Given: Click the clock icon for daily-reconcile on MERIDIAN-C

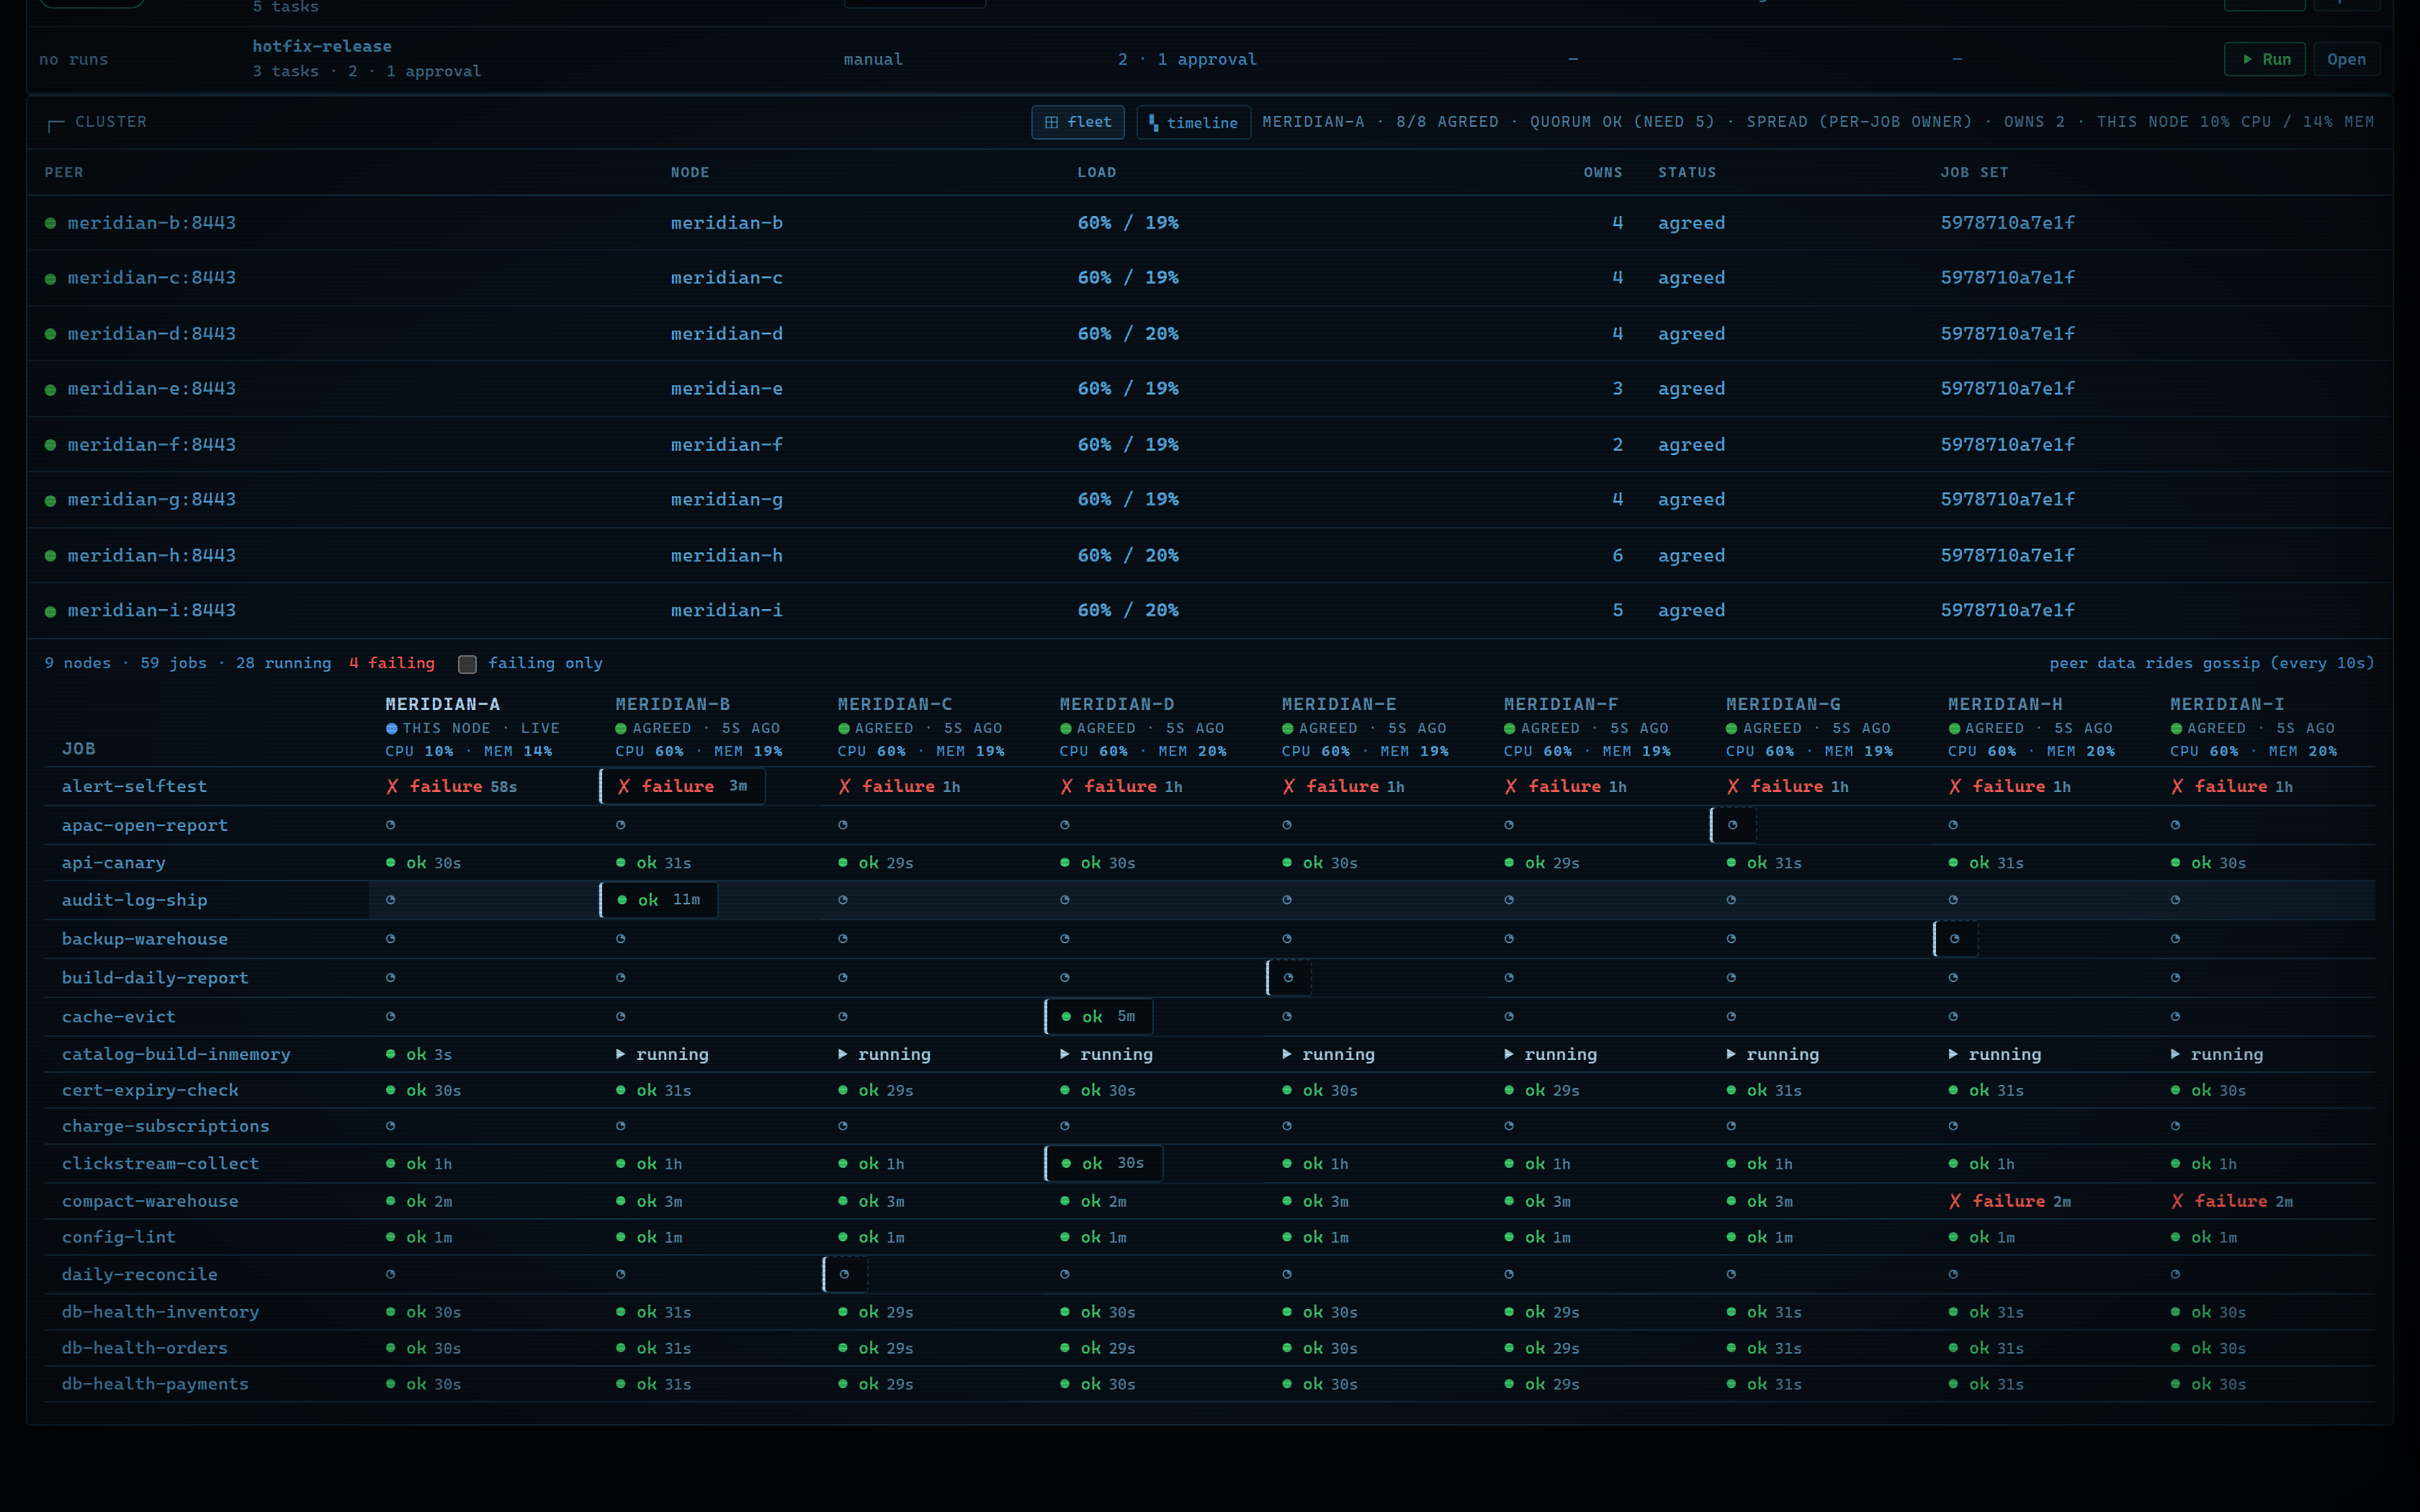Looking at the screenshot, I should pos(845,1274).
